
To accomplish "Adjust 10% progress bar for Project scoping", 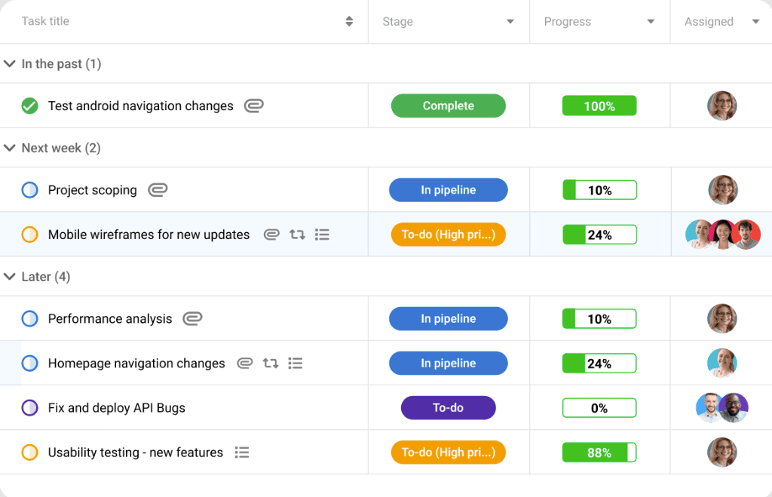I will tap(599, 190).
